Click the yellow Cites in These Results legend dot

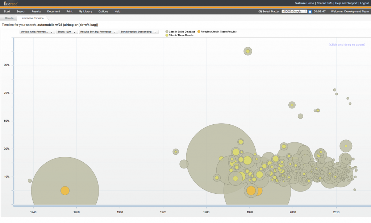point(167,35)
